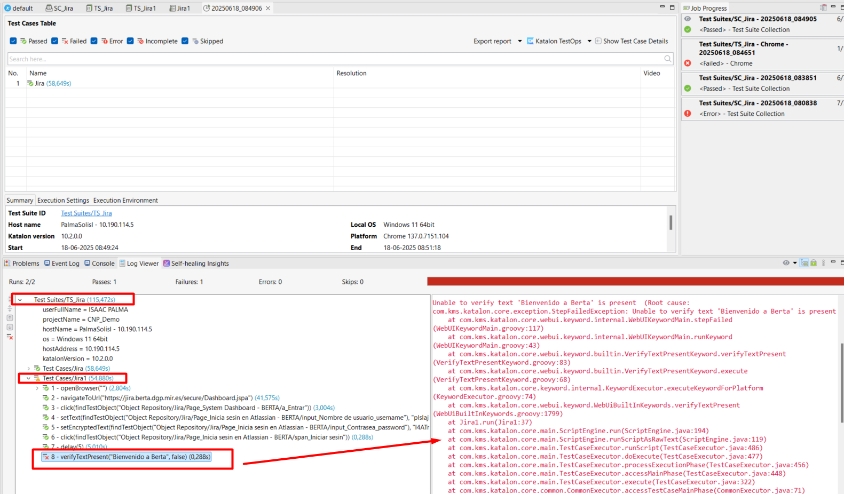Click the Katalon TestOps button
Viewport: 844px width, 494px height.
click(x=554, y=41)
